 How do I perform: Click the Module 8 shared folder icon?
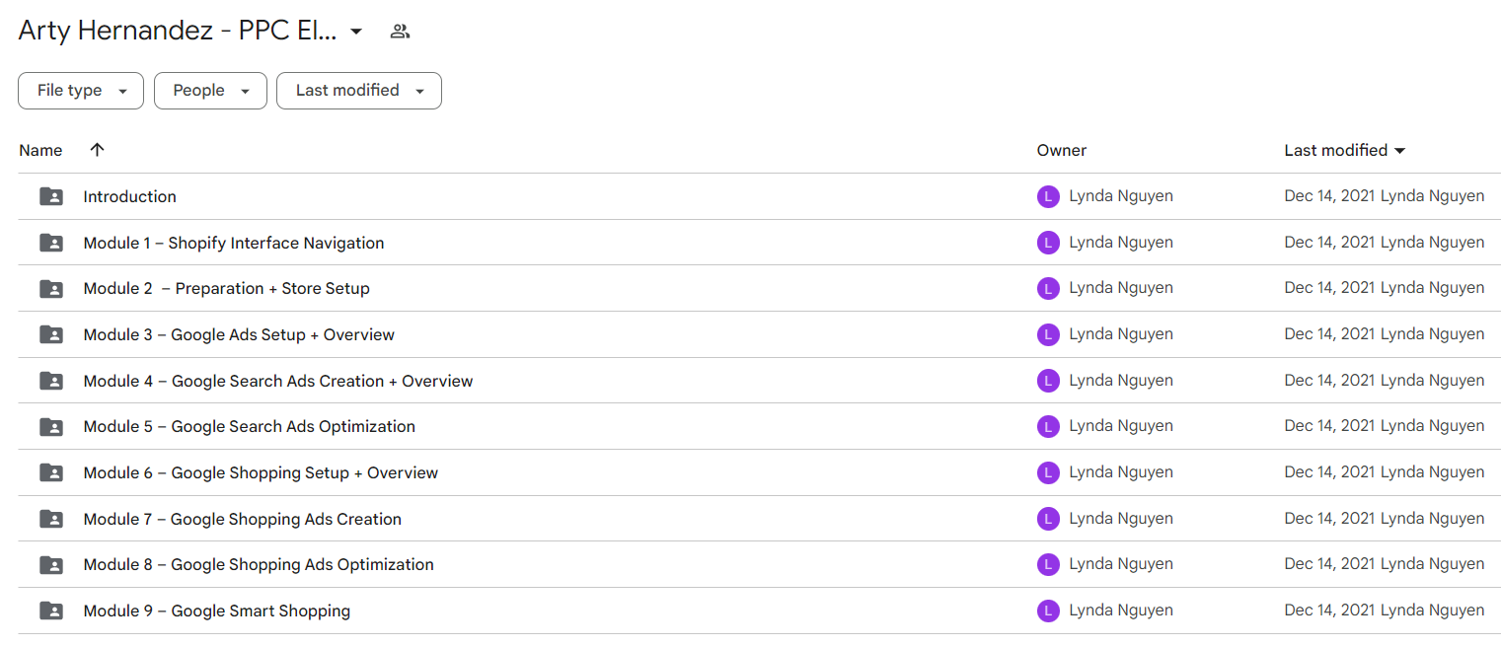coord(51,565)
